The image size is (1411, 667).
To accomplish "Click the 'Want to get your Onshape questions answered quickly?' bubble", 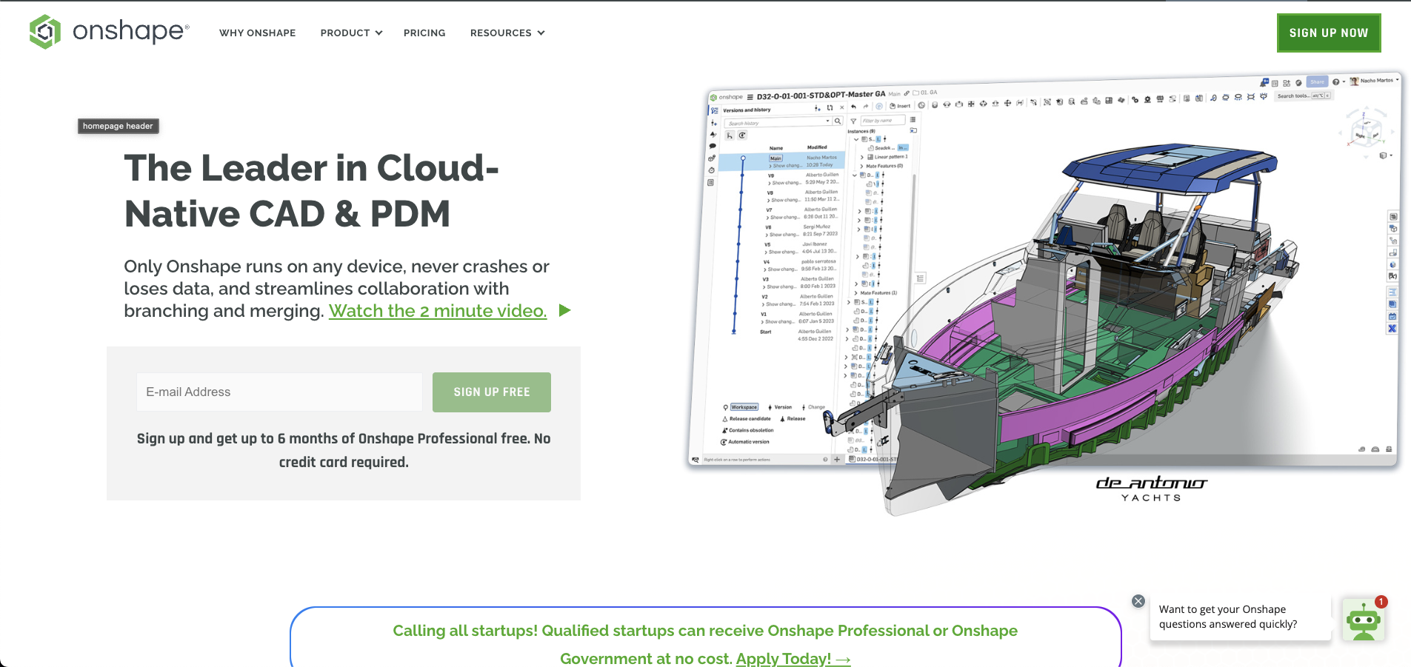I will (1240, 617).
